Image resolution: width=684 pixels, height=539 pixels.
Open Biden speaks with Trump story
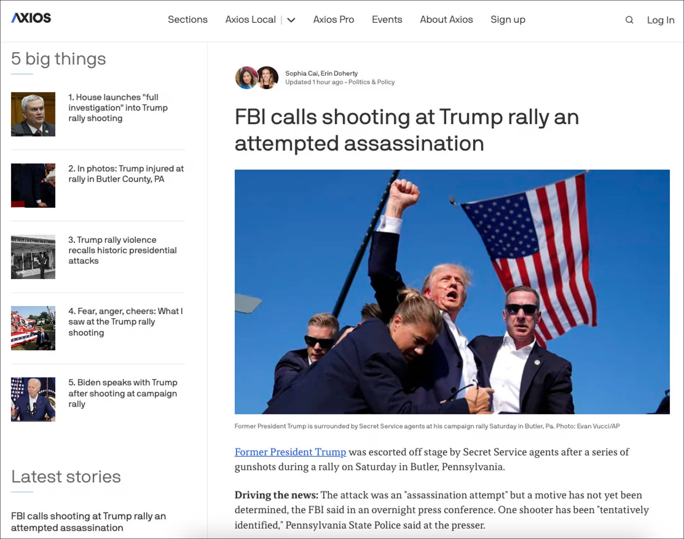click(122, 393)
